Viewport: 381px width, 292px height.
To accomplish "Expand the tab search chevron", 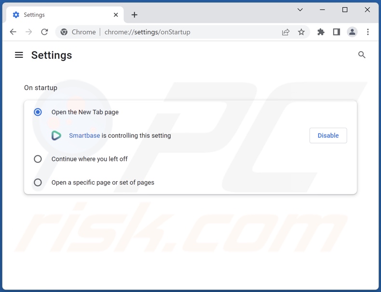I will pos(300,10).
